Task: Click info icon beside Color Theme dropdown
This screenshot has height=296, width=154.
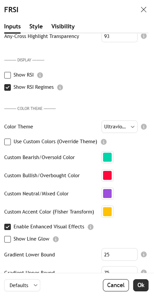Action: pos(144,127)
